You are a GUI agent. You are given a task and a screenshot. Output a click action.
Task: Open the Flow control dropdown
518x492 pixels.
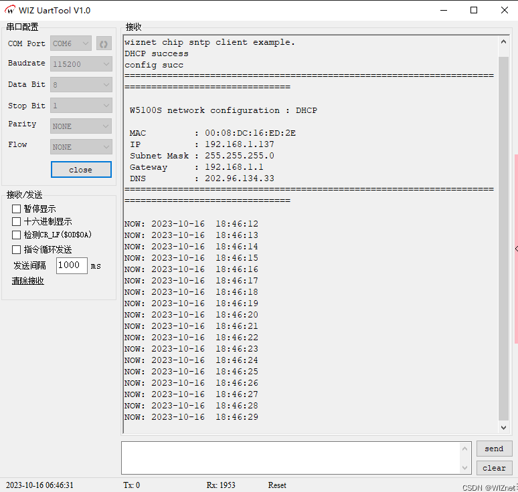pyautogui.click(x=81, y=147)
